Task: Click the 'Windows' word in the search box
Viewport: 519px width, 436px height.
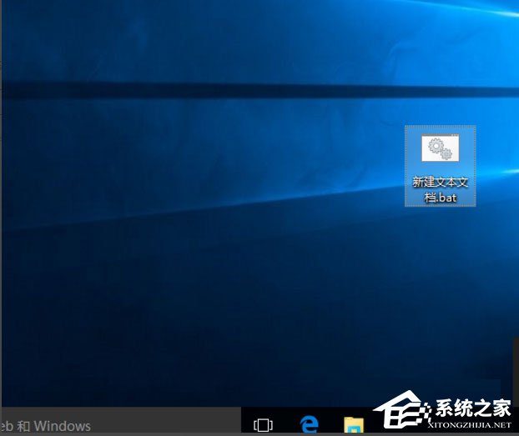Action: [63, 426]
